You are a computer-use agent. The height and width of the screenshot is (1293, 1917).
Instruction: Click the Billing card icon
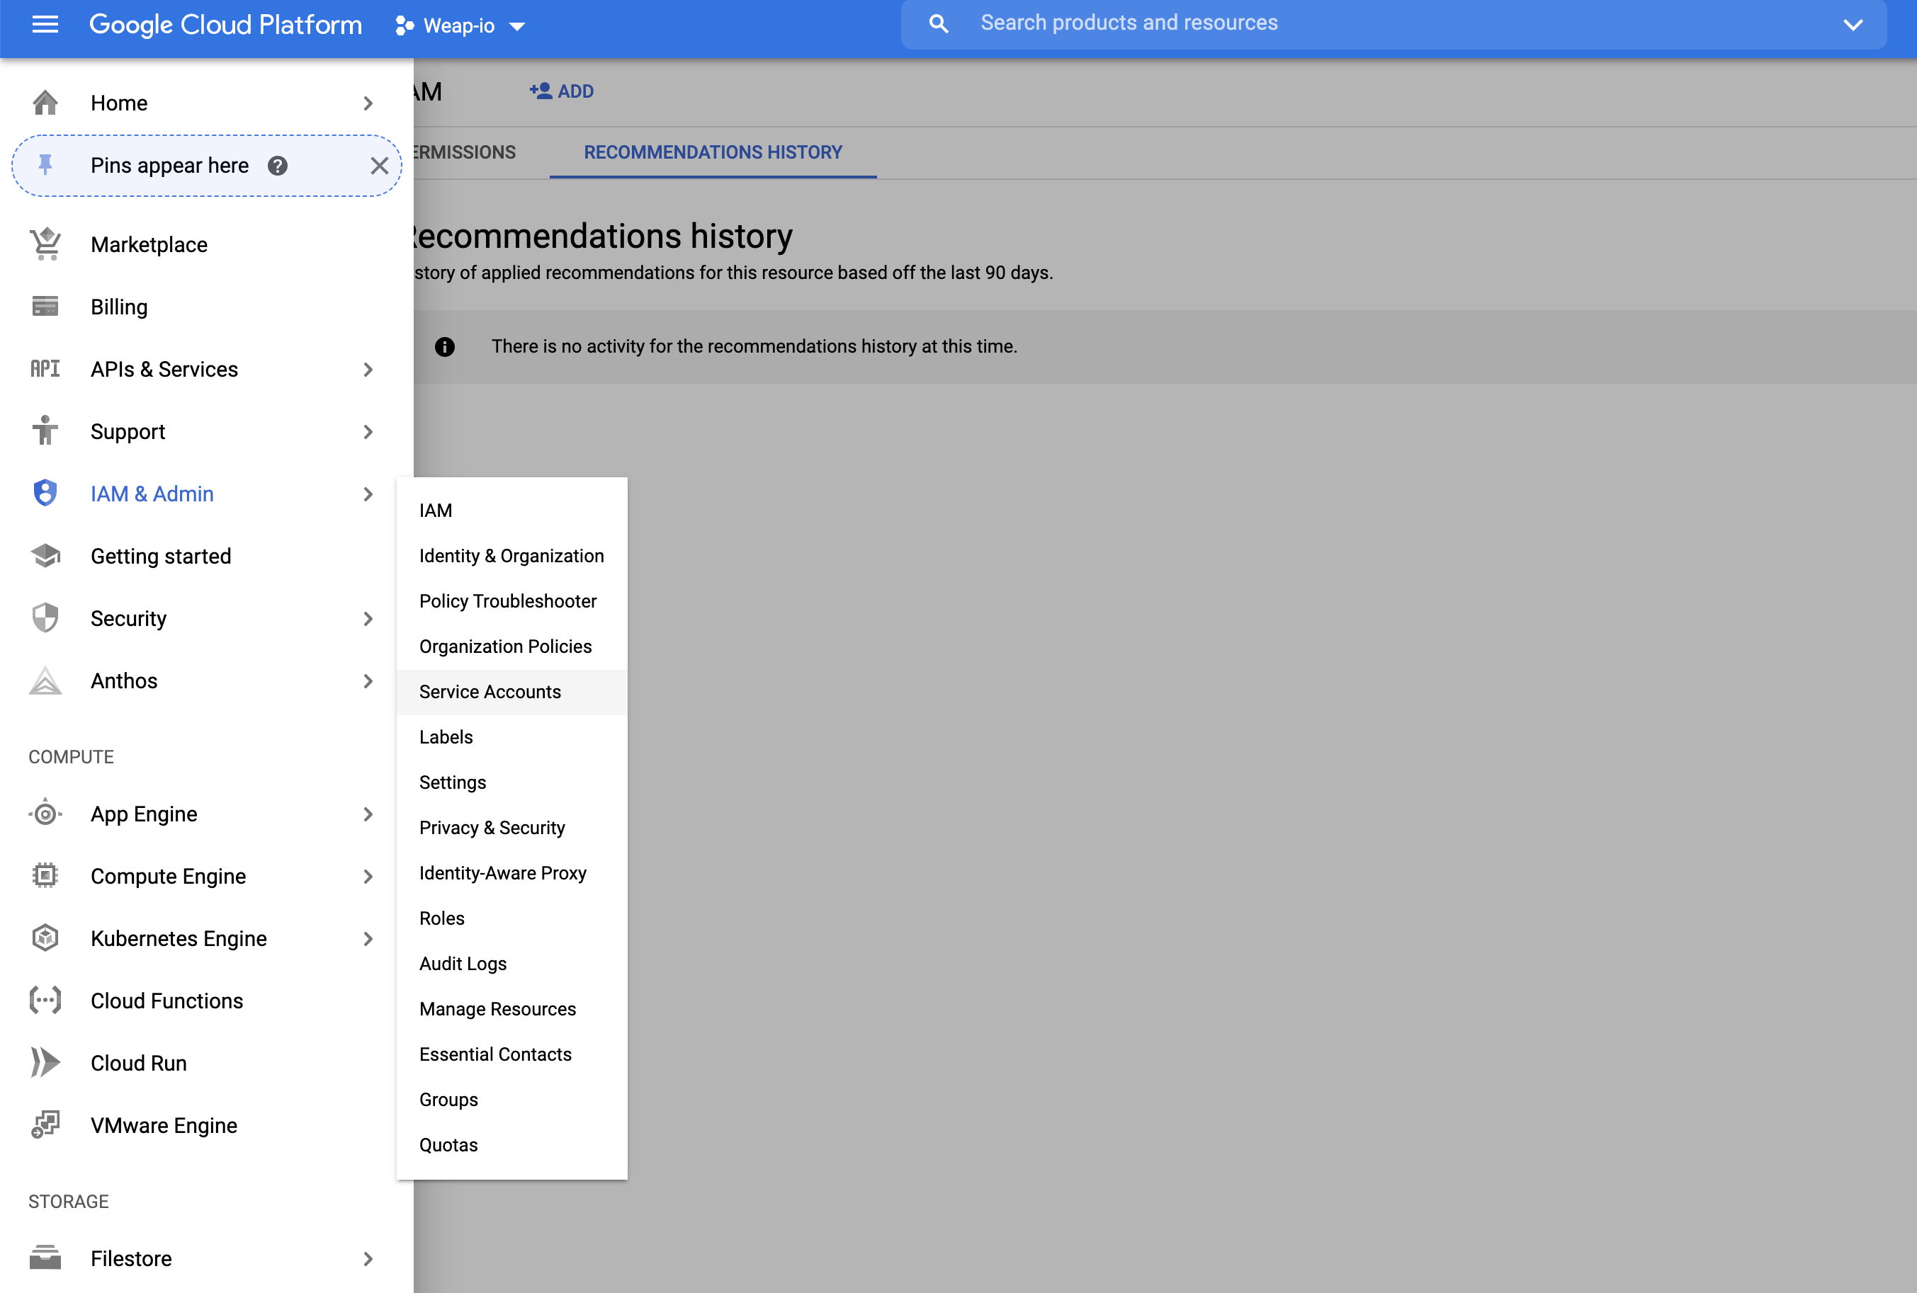45,307
